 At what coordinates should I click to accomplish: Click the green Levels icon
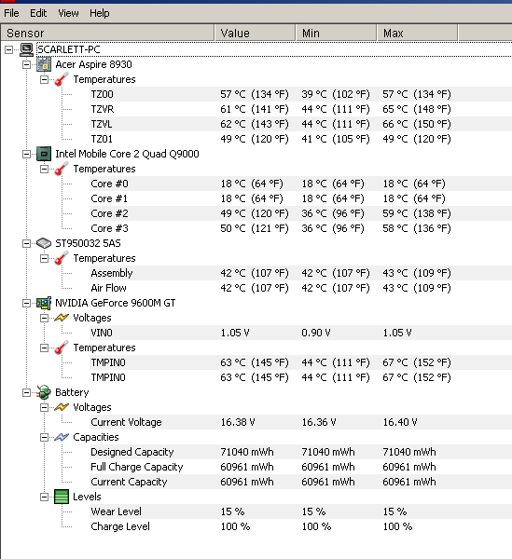click(x=62, y=497)
